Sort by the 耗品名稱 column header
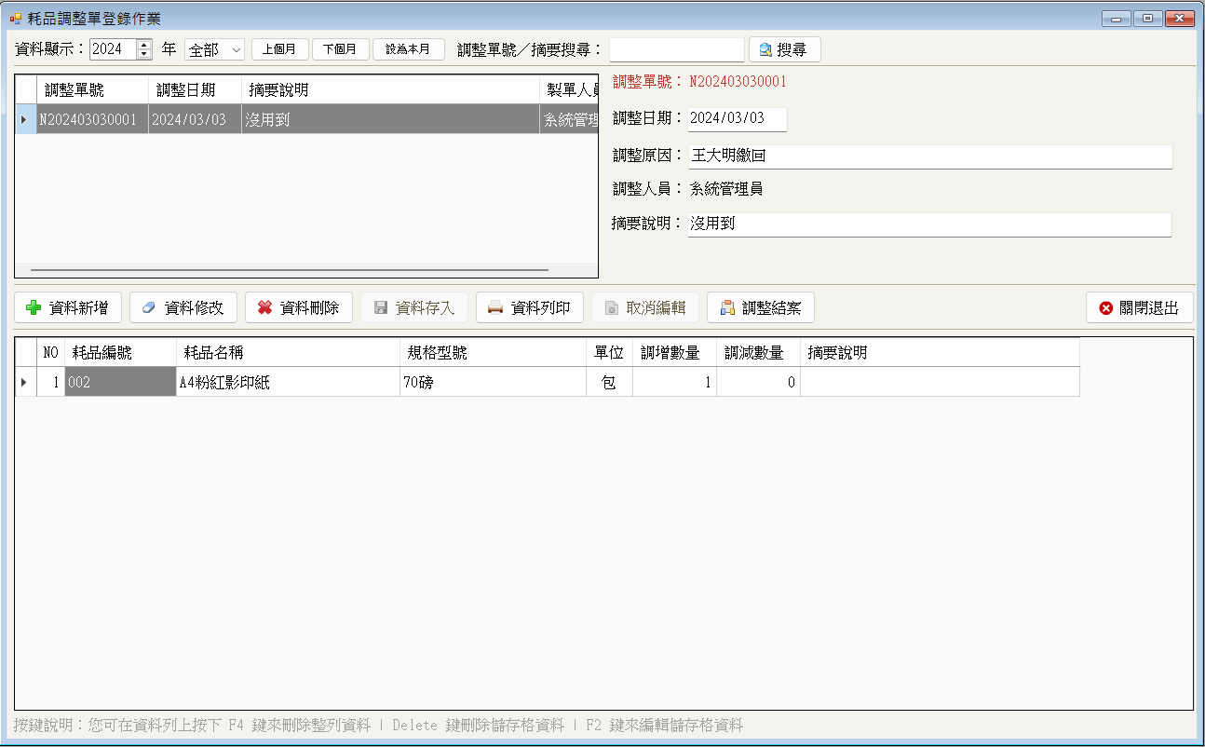 [x=288, y=352]
